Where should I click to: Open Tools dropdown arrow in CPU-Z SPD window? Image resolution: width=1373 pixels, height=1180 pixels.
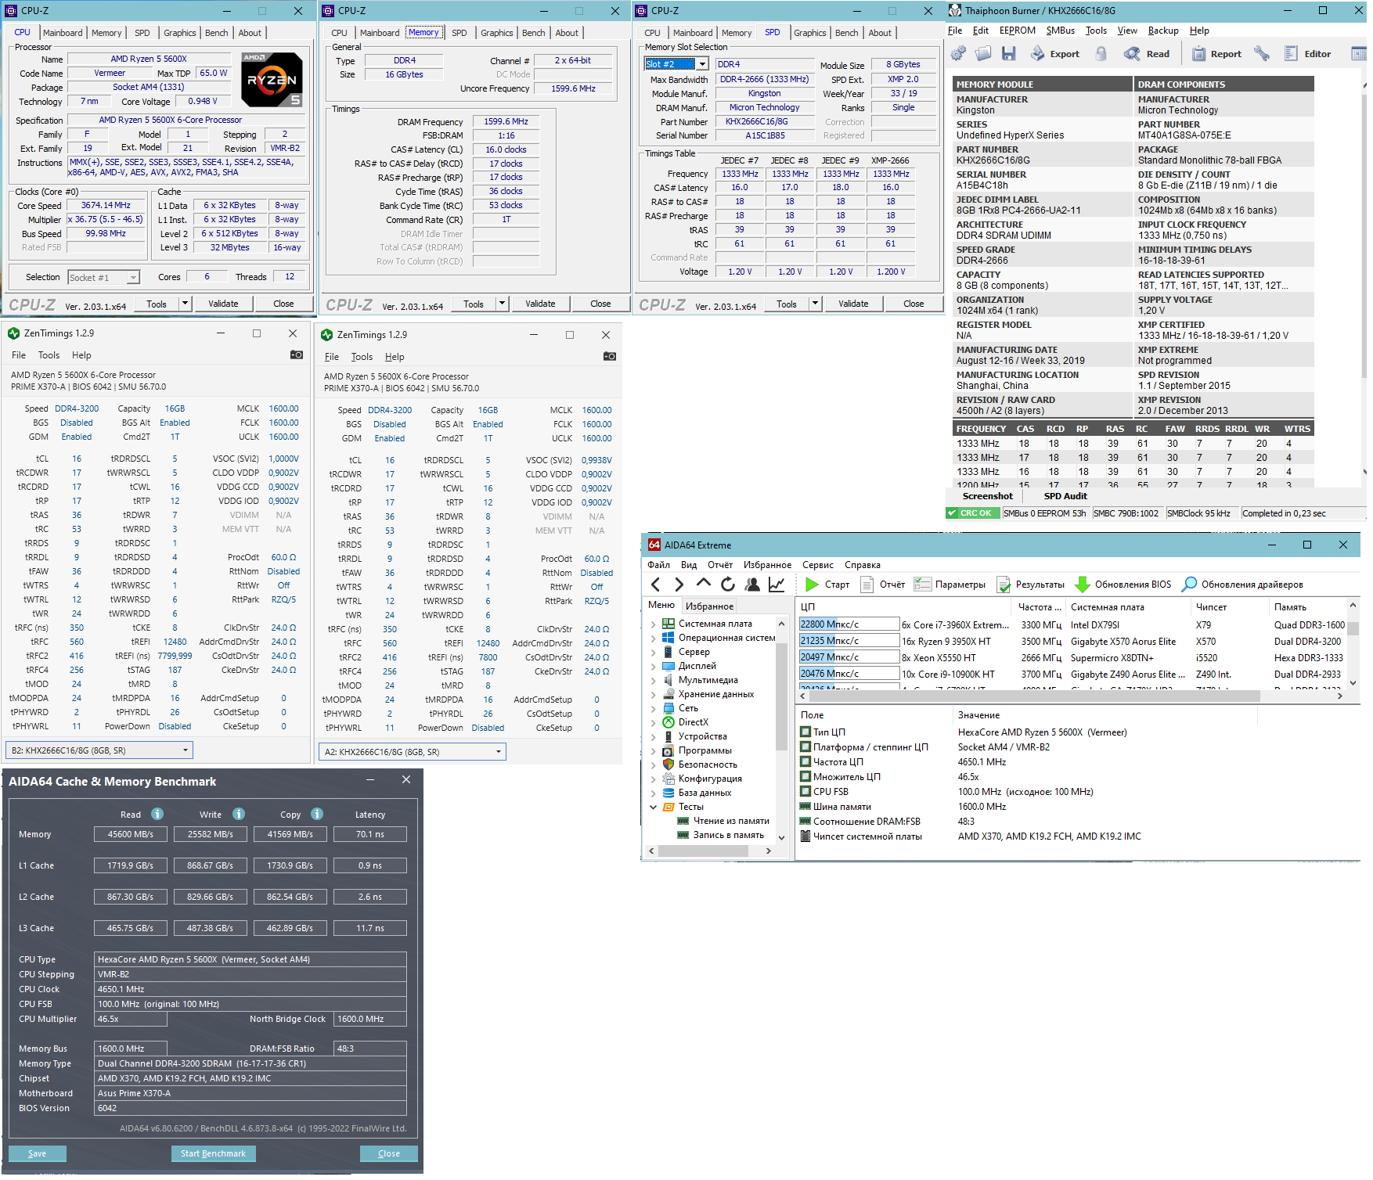coord(816,304)
